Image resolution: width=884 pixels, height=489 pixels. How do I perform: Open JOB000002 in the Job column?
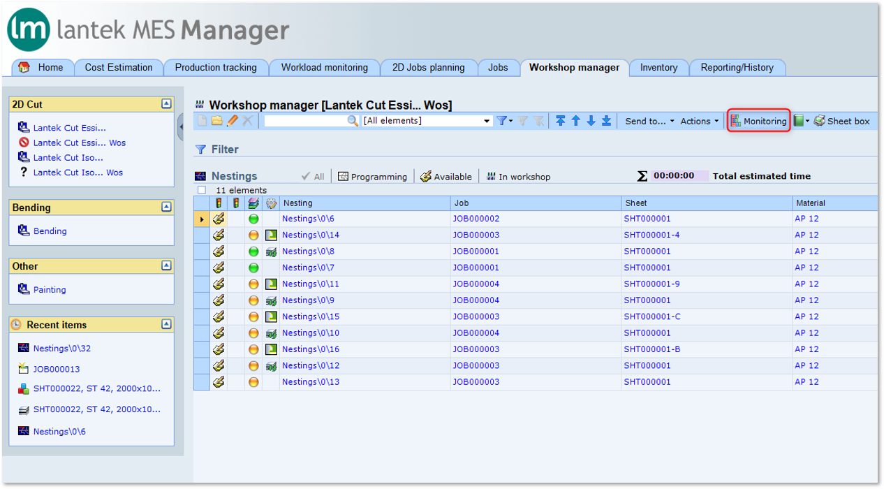click(476, 219)
